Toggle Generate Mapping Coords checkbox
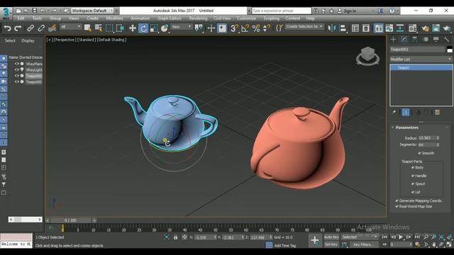 point(397,200)
